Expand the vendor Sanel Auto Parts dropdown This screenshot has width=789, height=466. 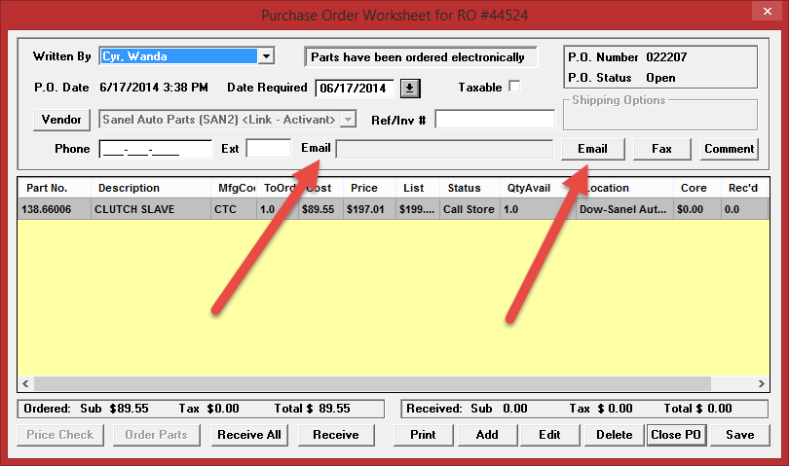point(348,120)
